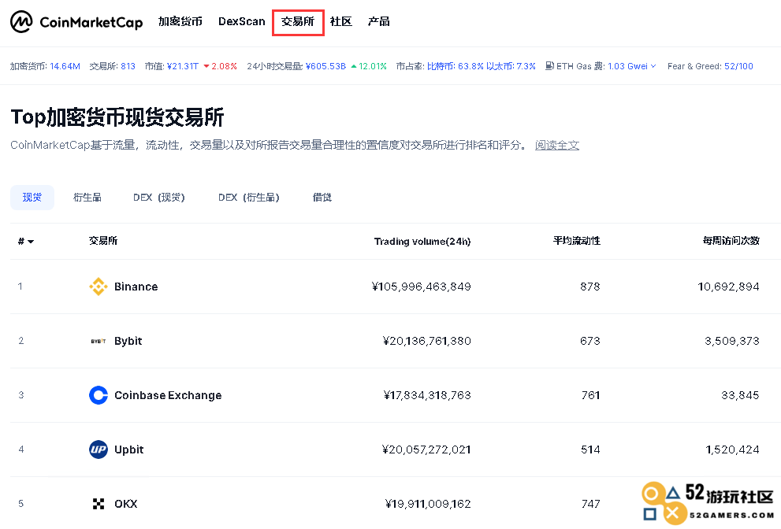The width and height of the screenshot is (781, 529).
Task: Sort by Trading volume(24h) column header
Action: coord(422,242)
